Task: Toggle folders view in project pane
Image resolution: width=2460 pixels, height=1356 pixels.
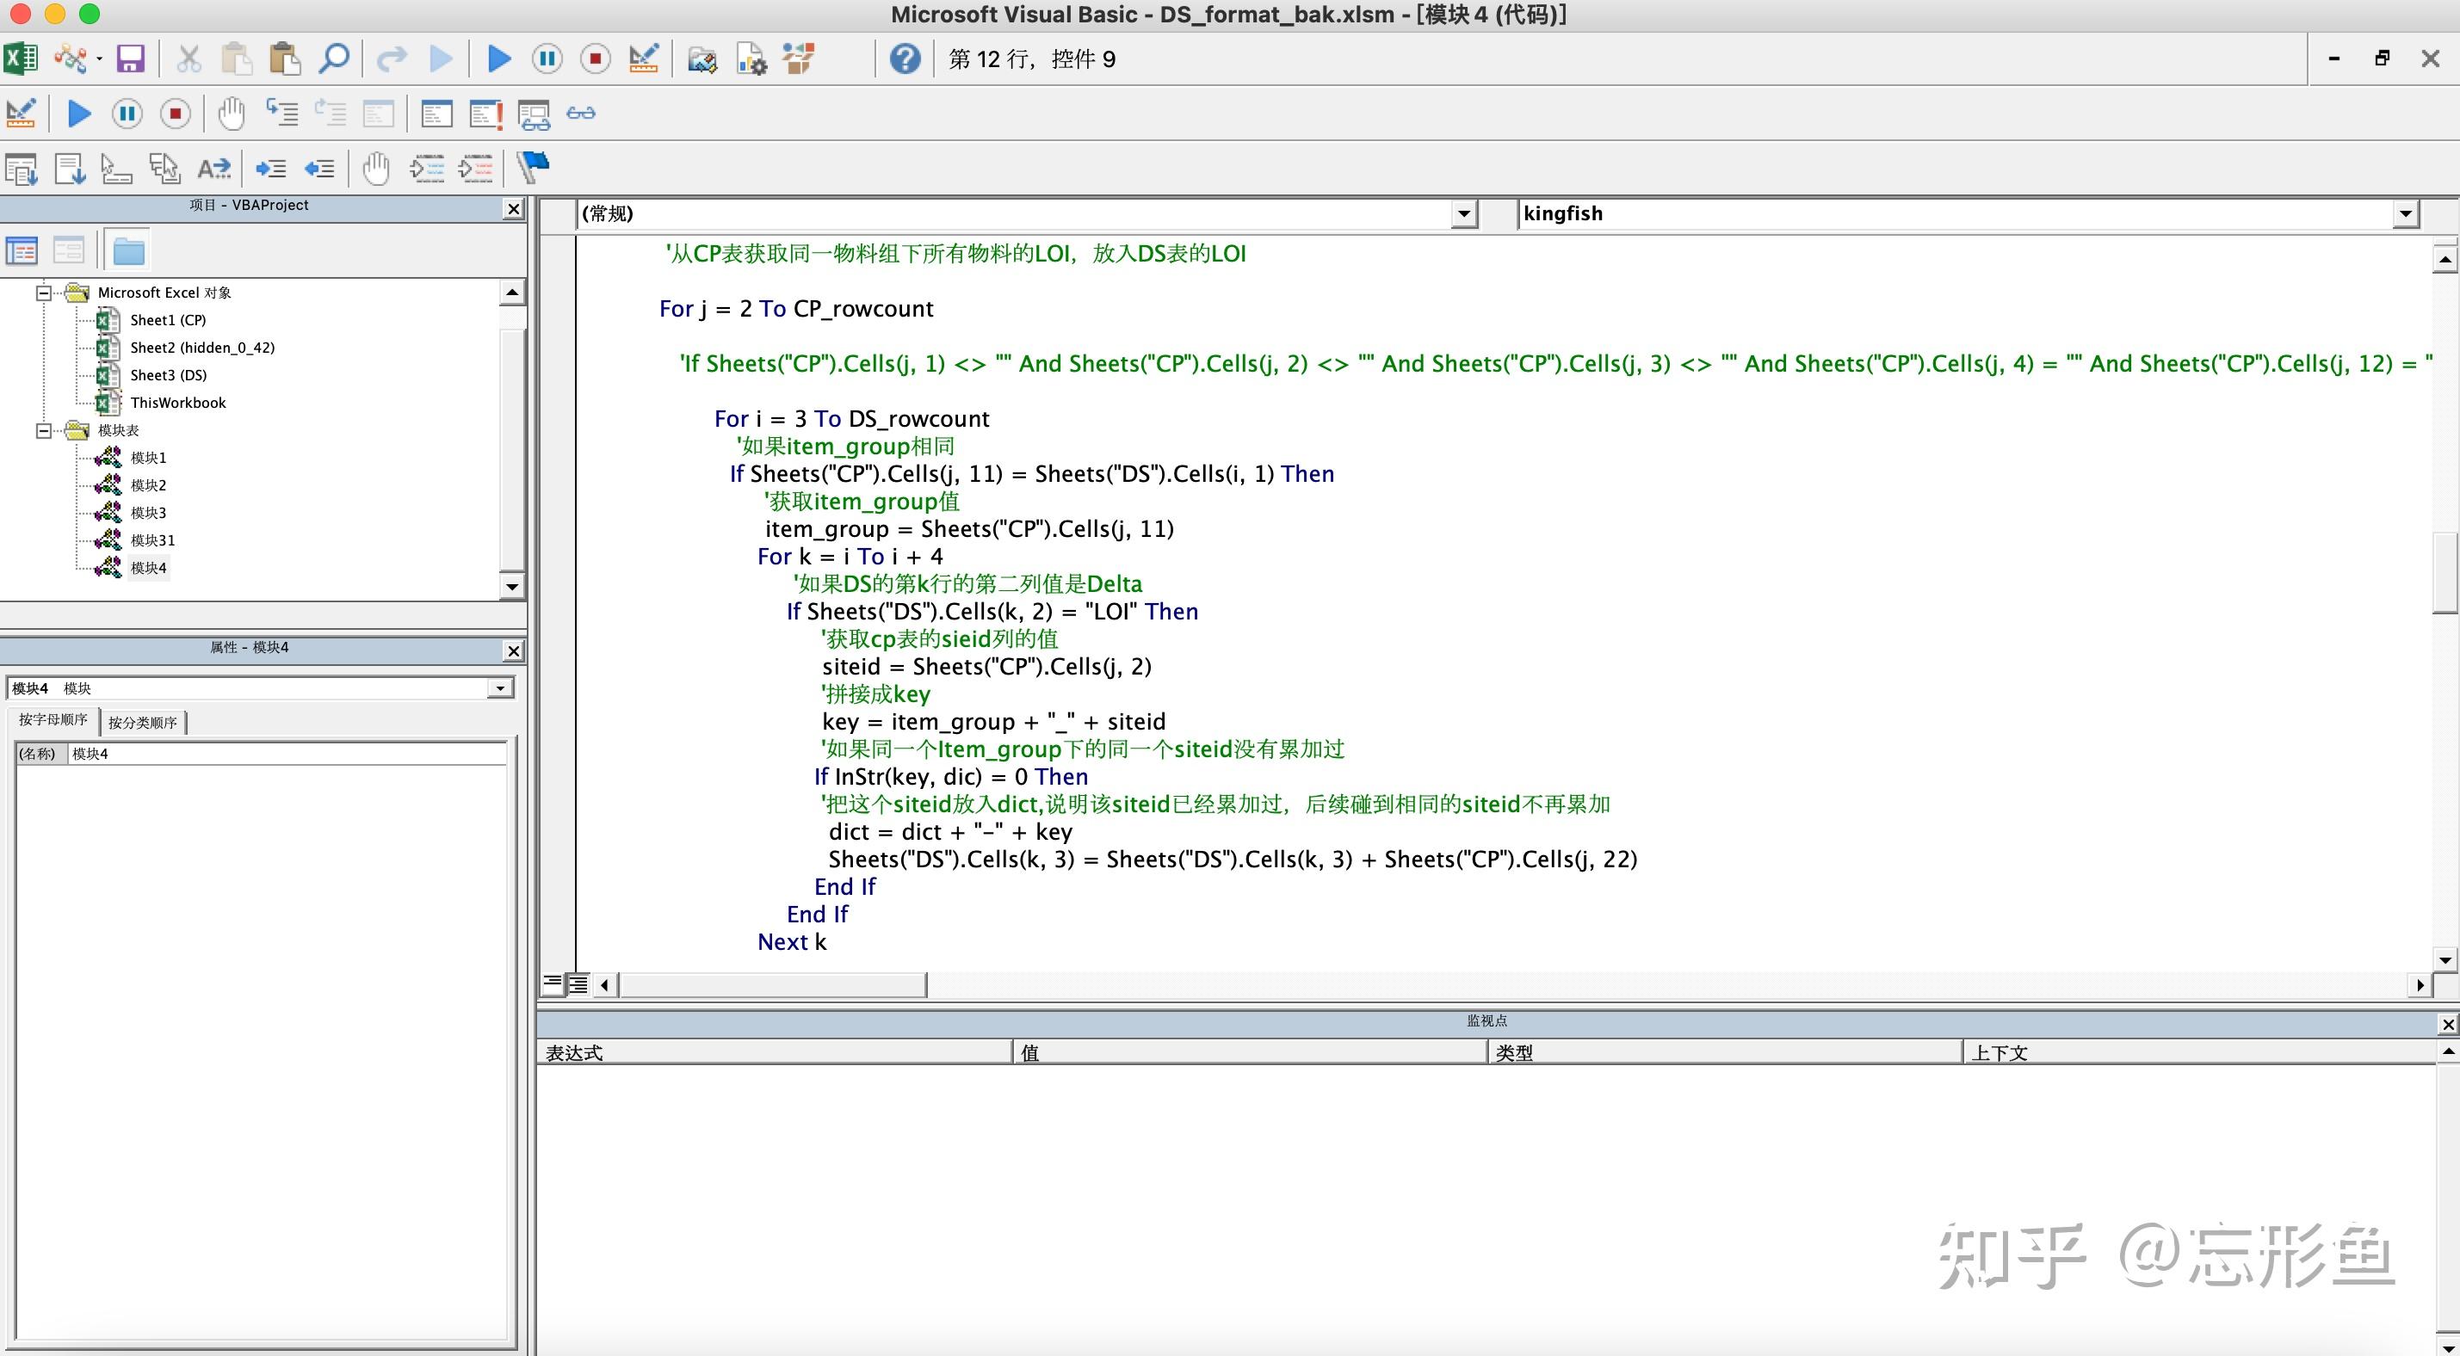Action: (x=128, y=251)
